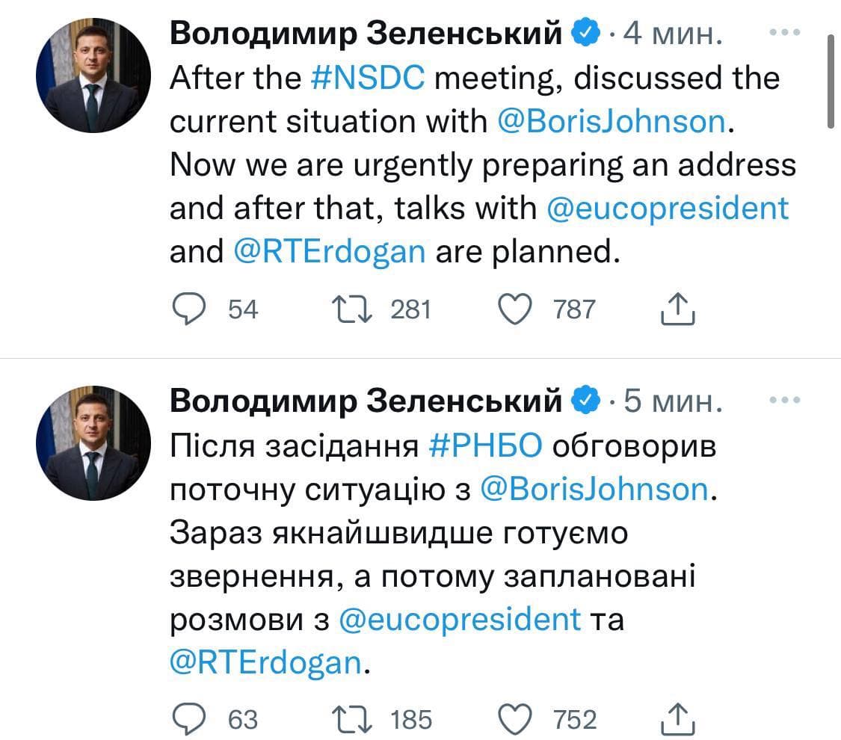The image size is (841, 740).
Task: Like the Ukrainian tweet via the heart icon
Action: click(x=515, y=720)
